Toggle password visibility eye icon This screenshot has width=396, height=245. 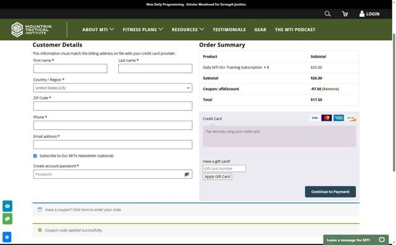point(187,174)
